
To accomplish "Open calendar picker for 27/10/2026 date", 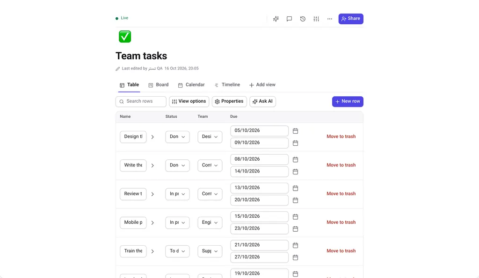I will [x=296, y=257].
